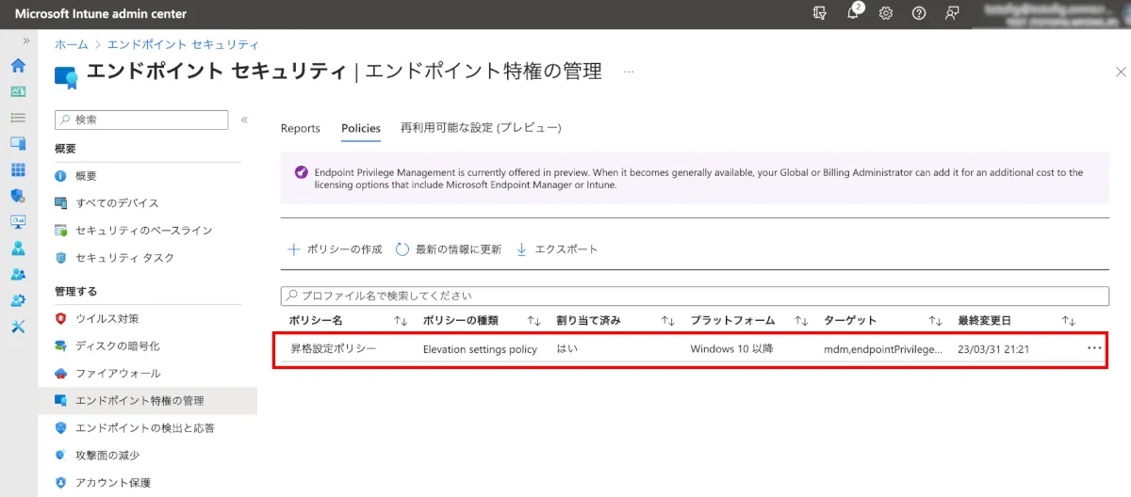The height and width of the screenshot is (497, 1131).
Task: Click the プロファイル名で検索 search field
Action: pyautogui.click(x=695, y=296)
